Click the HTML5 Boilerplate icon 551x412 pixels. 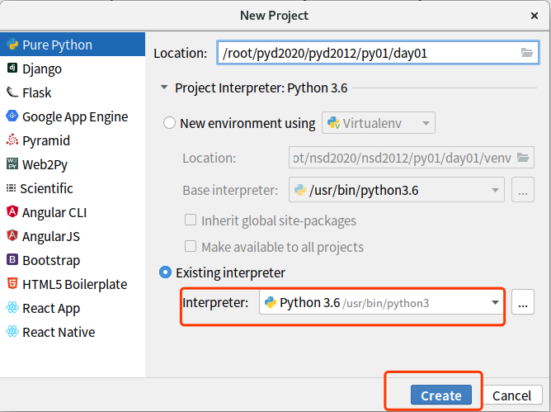click(x=12, y=284)
